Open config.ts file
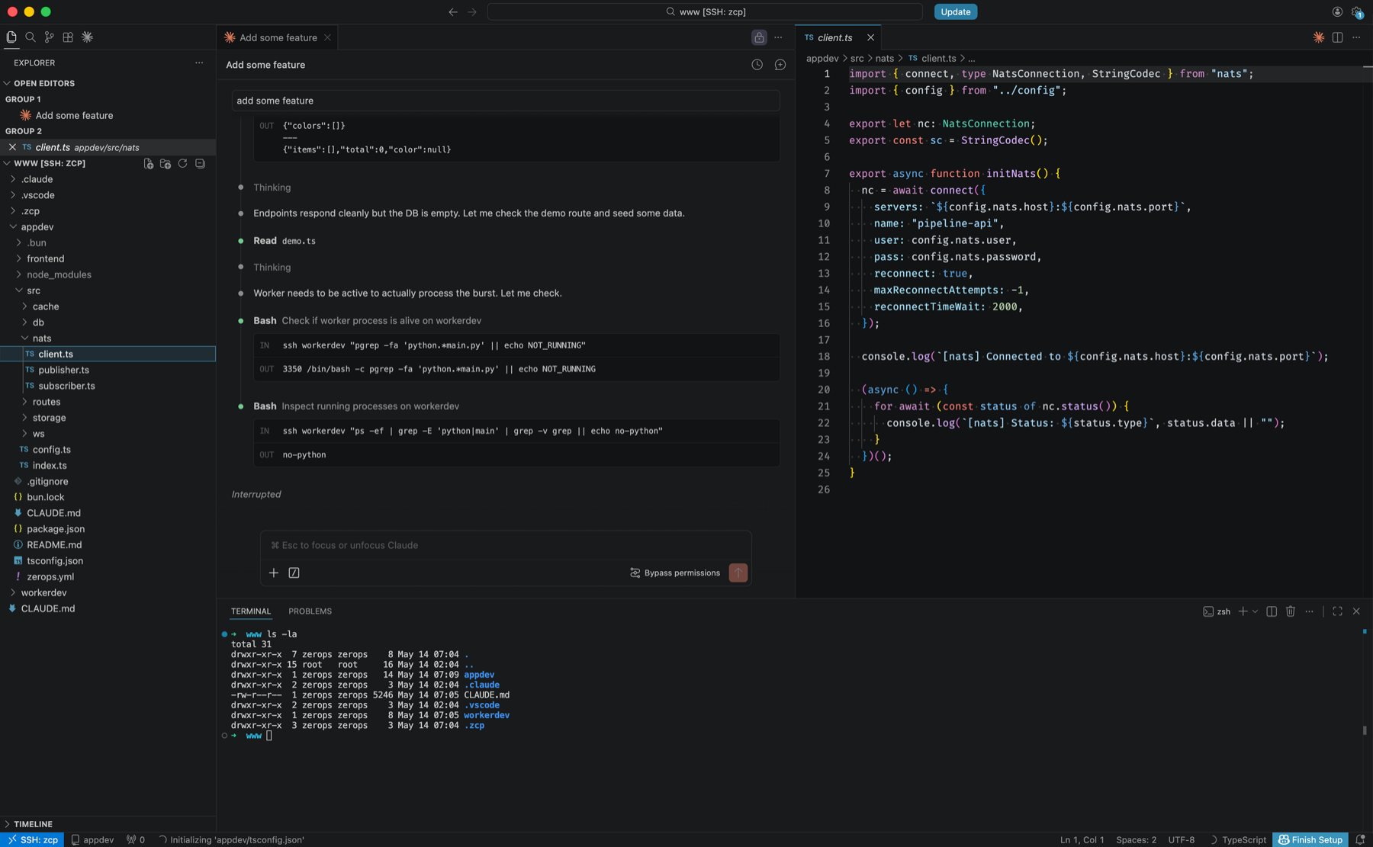Screen dimensions: 1373x847 tap(51, 449)
